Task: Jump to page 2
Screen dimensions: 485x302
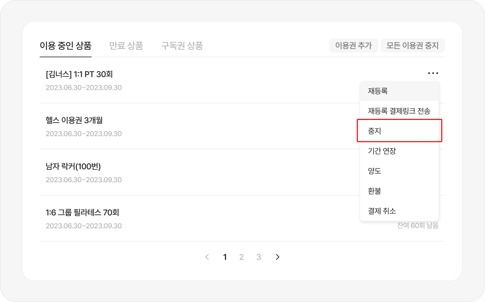Action: click(x=242, y=257)
